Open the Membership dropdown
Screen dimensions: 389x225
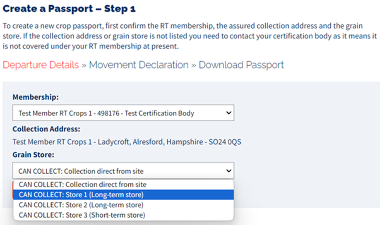point(123,113)
